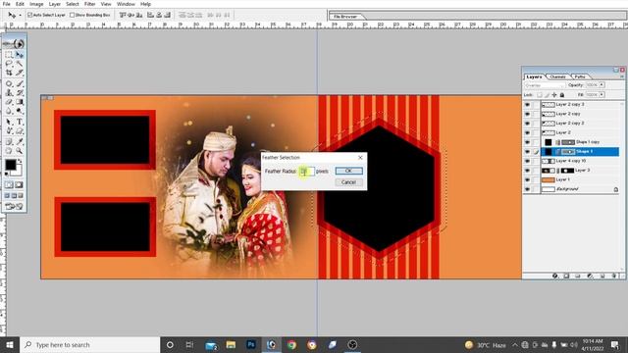Screen dimensions: 628x353
Task: Select the Eraser tool
Action: (9, 102)
